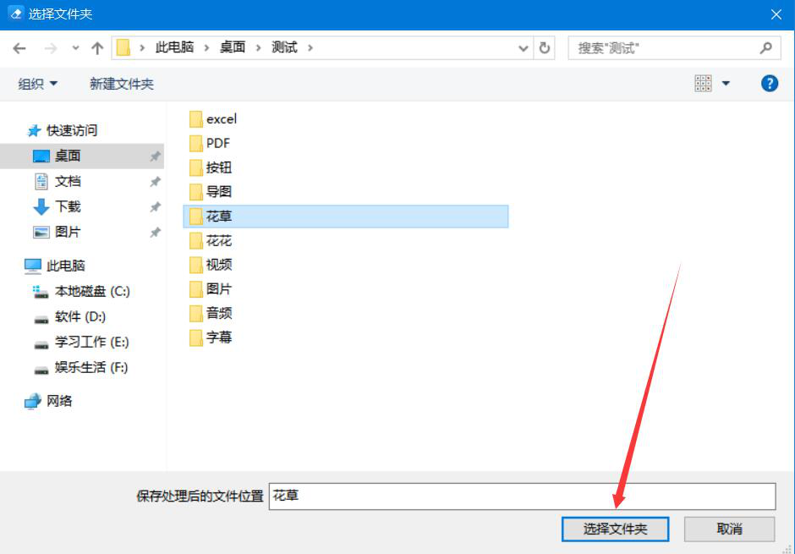Viewport: 795px width, 554px height.
Task: Select 此电脑 in the address breadcrumb
Action: point(174,47)
